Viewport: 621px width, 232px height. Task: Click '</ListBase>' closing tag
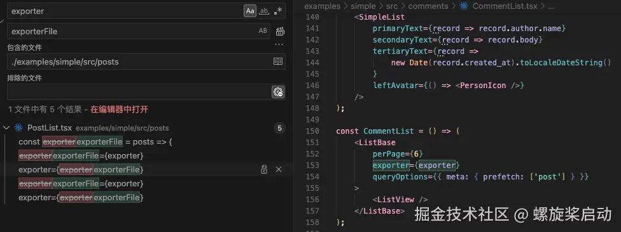379,211
